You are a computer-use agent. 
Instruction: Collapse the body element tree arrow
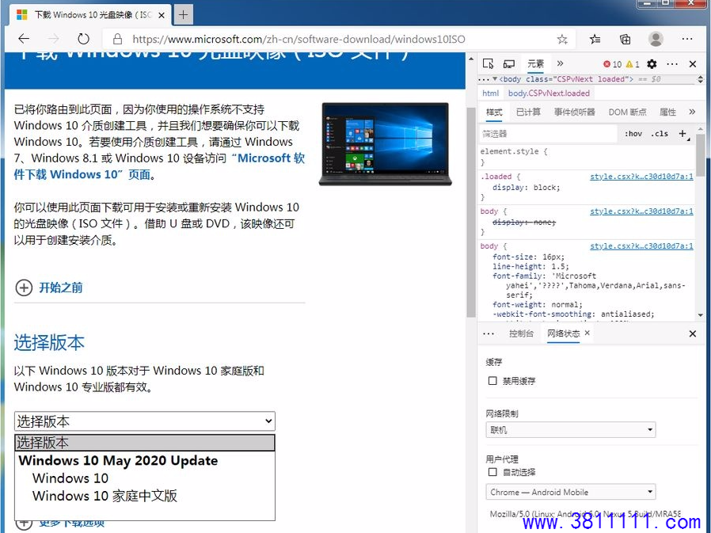click(x=495, y=79)
